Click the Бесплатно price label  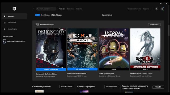tap(107, 15)
